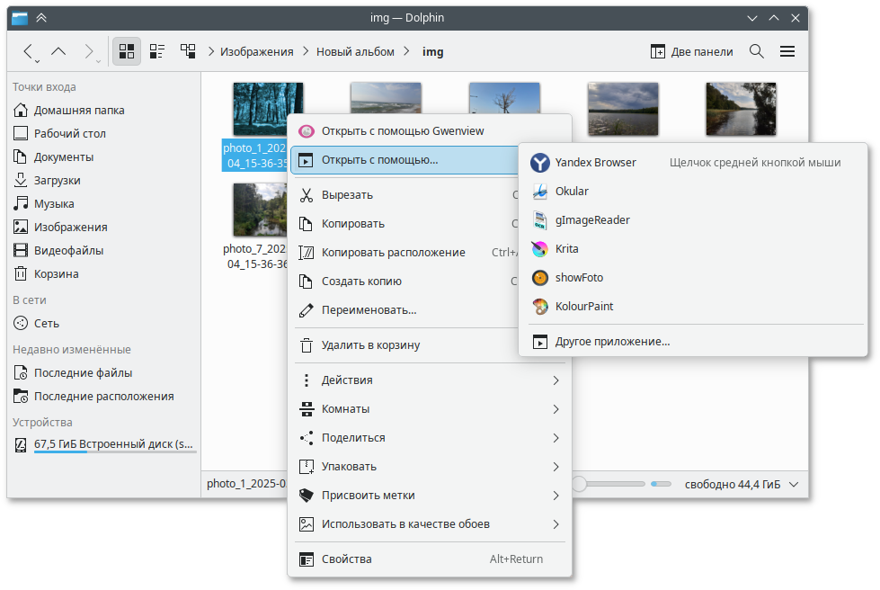Open the photo in Krita
Viewport: 880px width, 590px height.
point(566,249)
